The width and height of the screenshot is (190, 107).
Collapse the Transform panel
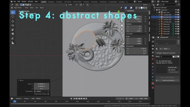tap(126, 11)
